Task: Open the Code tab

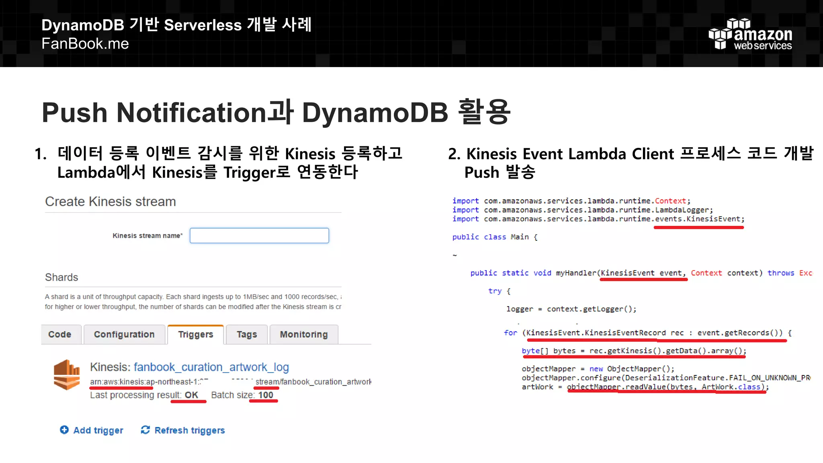Action: point(60,334)
